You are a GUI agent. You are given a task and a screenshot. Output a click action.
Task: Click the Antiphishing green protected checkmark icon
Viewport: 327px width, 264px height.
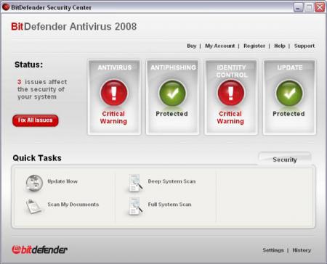172,94
